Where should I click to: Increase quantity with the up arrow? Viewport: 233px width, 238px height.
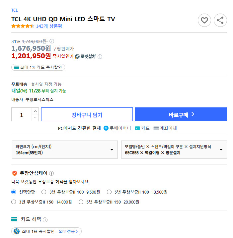tap(35, 111)
